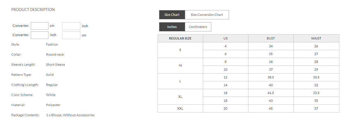Click the second Converter row's cm field
This screenshot has height=122, width=346.
click(x=71, y=35)
